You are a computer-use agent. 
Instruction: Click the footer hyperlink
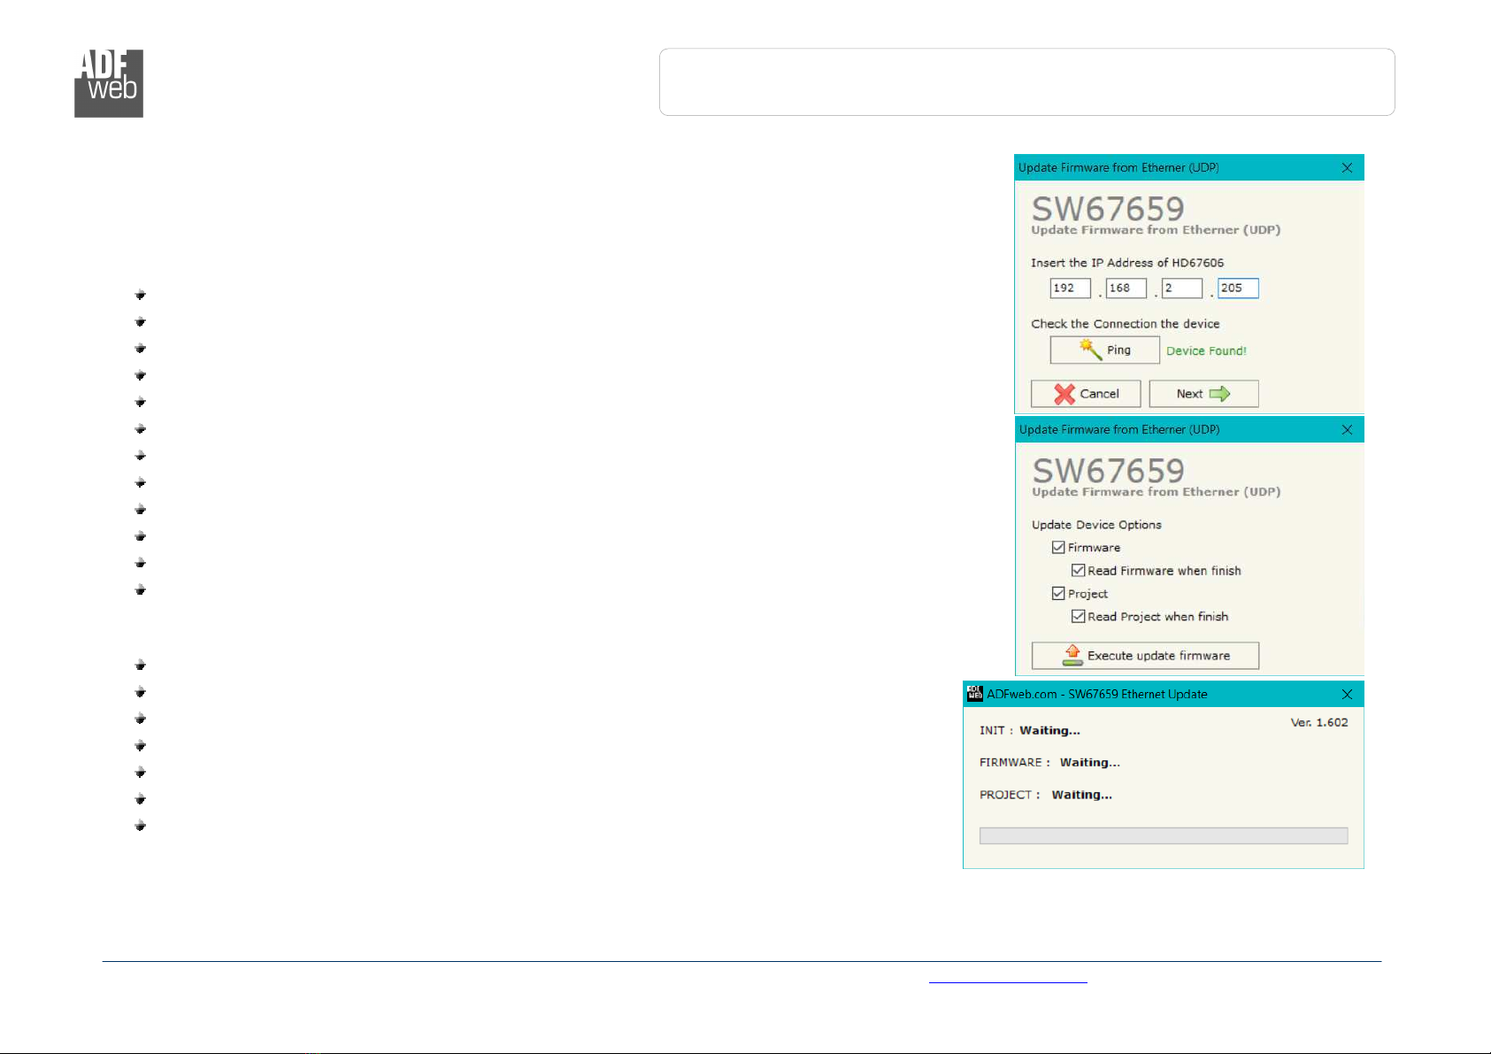click(x=1008, y=979)
